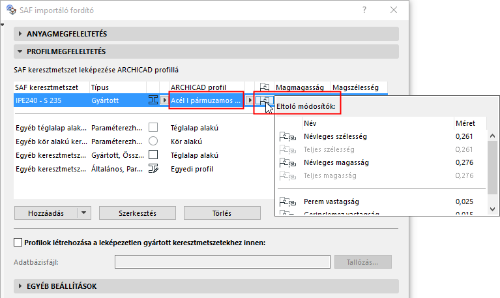
Task: Click the rectangle shape icon for Egyéb téglalap row
Action: (154, 128)
